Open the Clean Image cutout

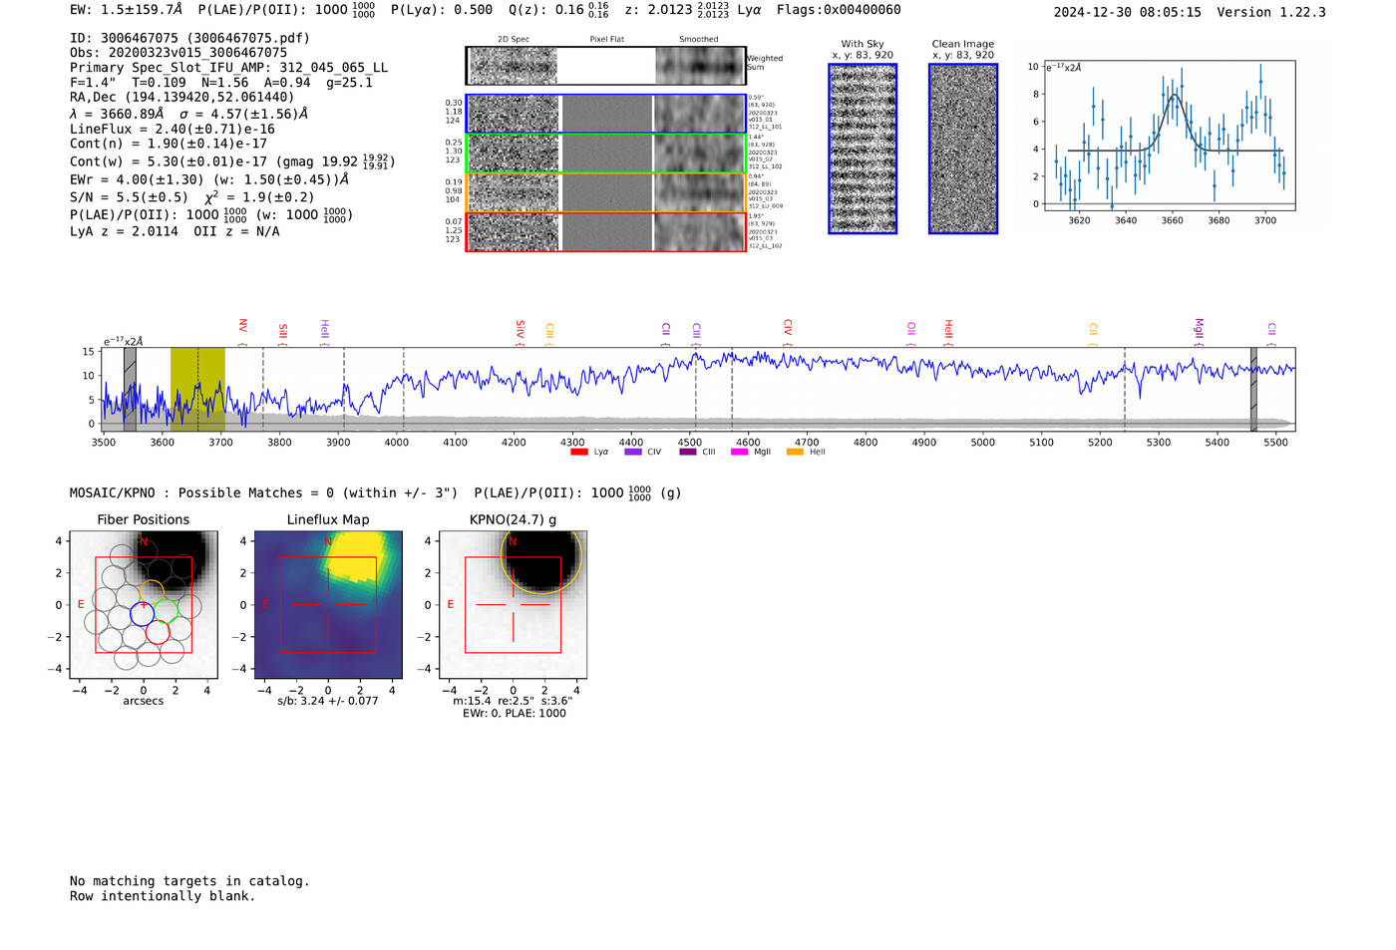click(x=963, y=149)
